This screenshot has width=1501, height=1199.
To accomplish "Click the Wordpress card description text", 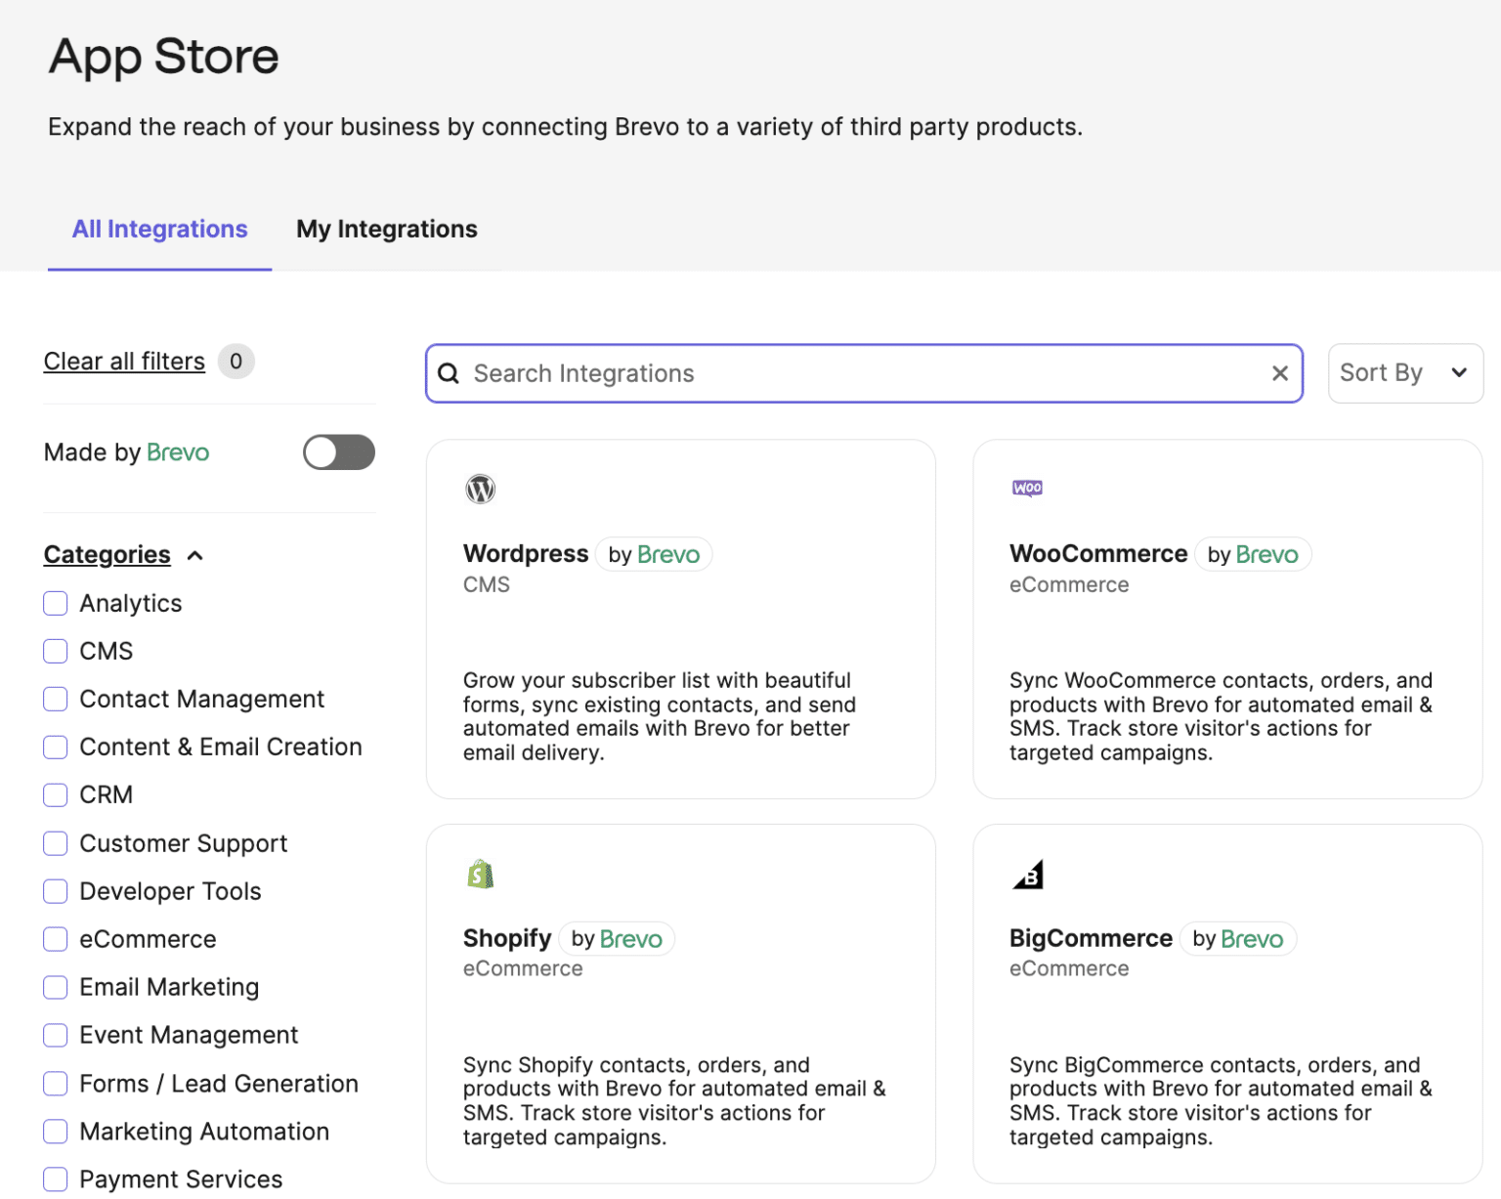I will (660, 716).
